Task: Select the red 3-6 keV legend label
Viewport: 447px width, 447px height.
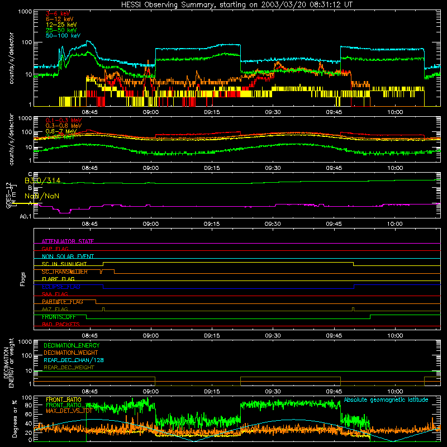Action: pyautogui.click(x=58, y=13)
